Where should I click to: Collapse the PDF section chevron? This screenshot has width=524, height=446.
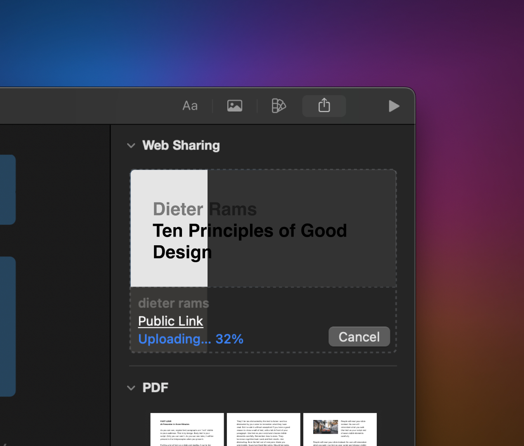131,388
